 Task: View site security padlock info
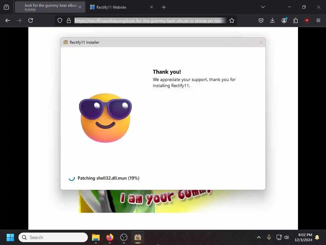[69, 20]
